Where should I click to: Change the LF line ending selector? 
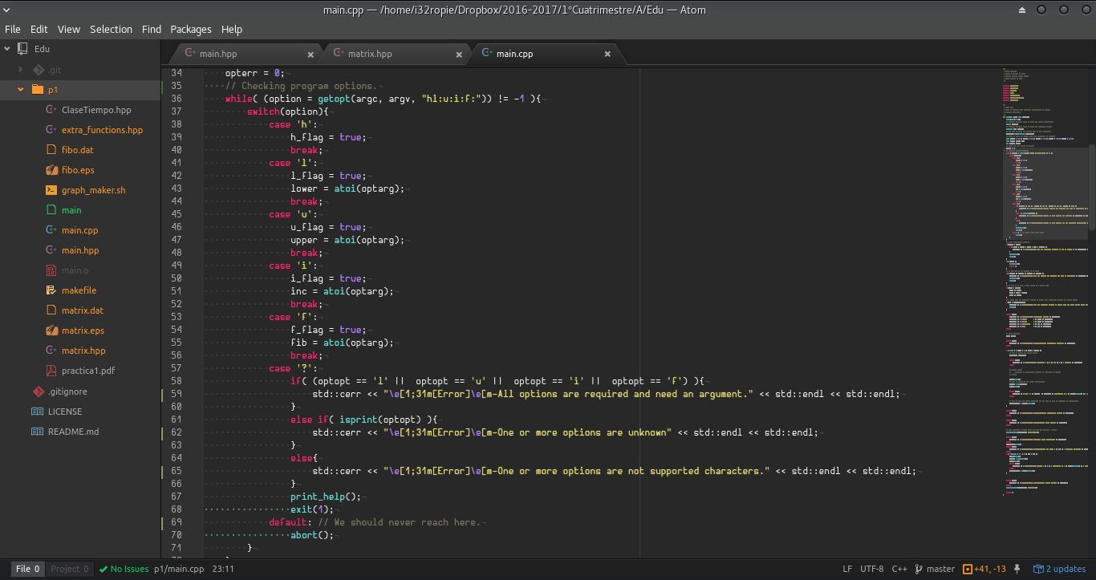847,569
